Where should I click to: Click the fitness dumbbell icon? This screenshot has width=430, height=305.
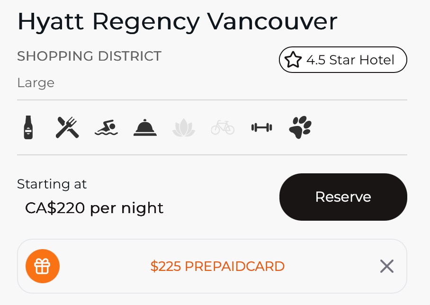pyautogui.click(x=261, y=127)
